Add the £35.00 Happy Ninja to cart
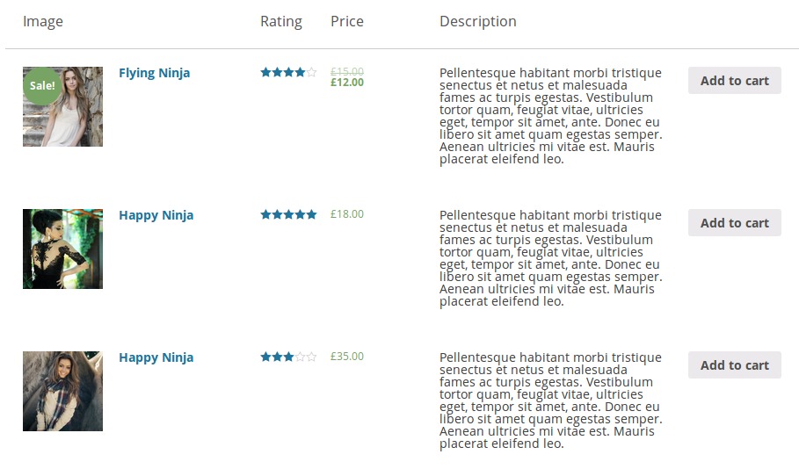The image size is (799, 469). (734, 365)
